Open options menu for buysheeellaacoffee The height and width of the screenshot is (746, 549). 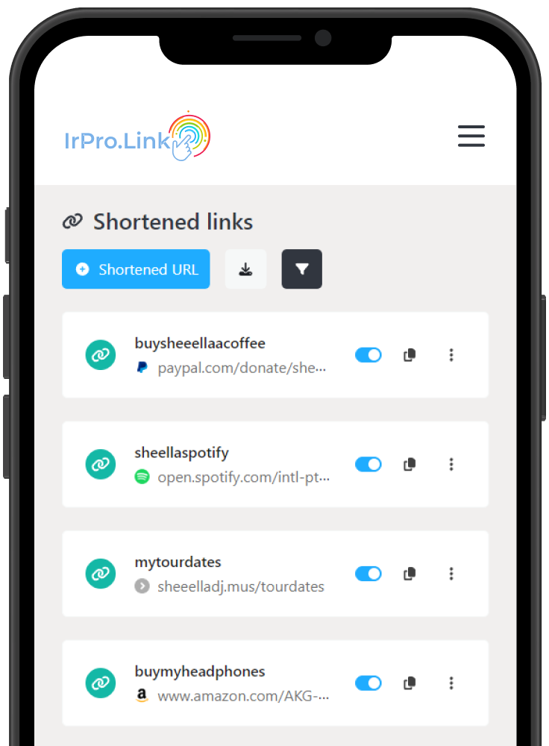451,355
